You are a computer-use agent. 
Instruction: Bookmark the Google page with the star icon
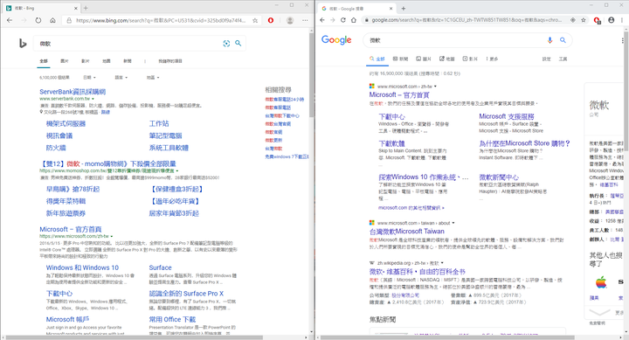(584, 20)
